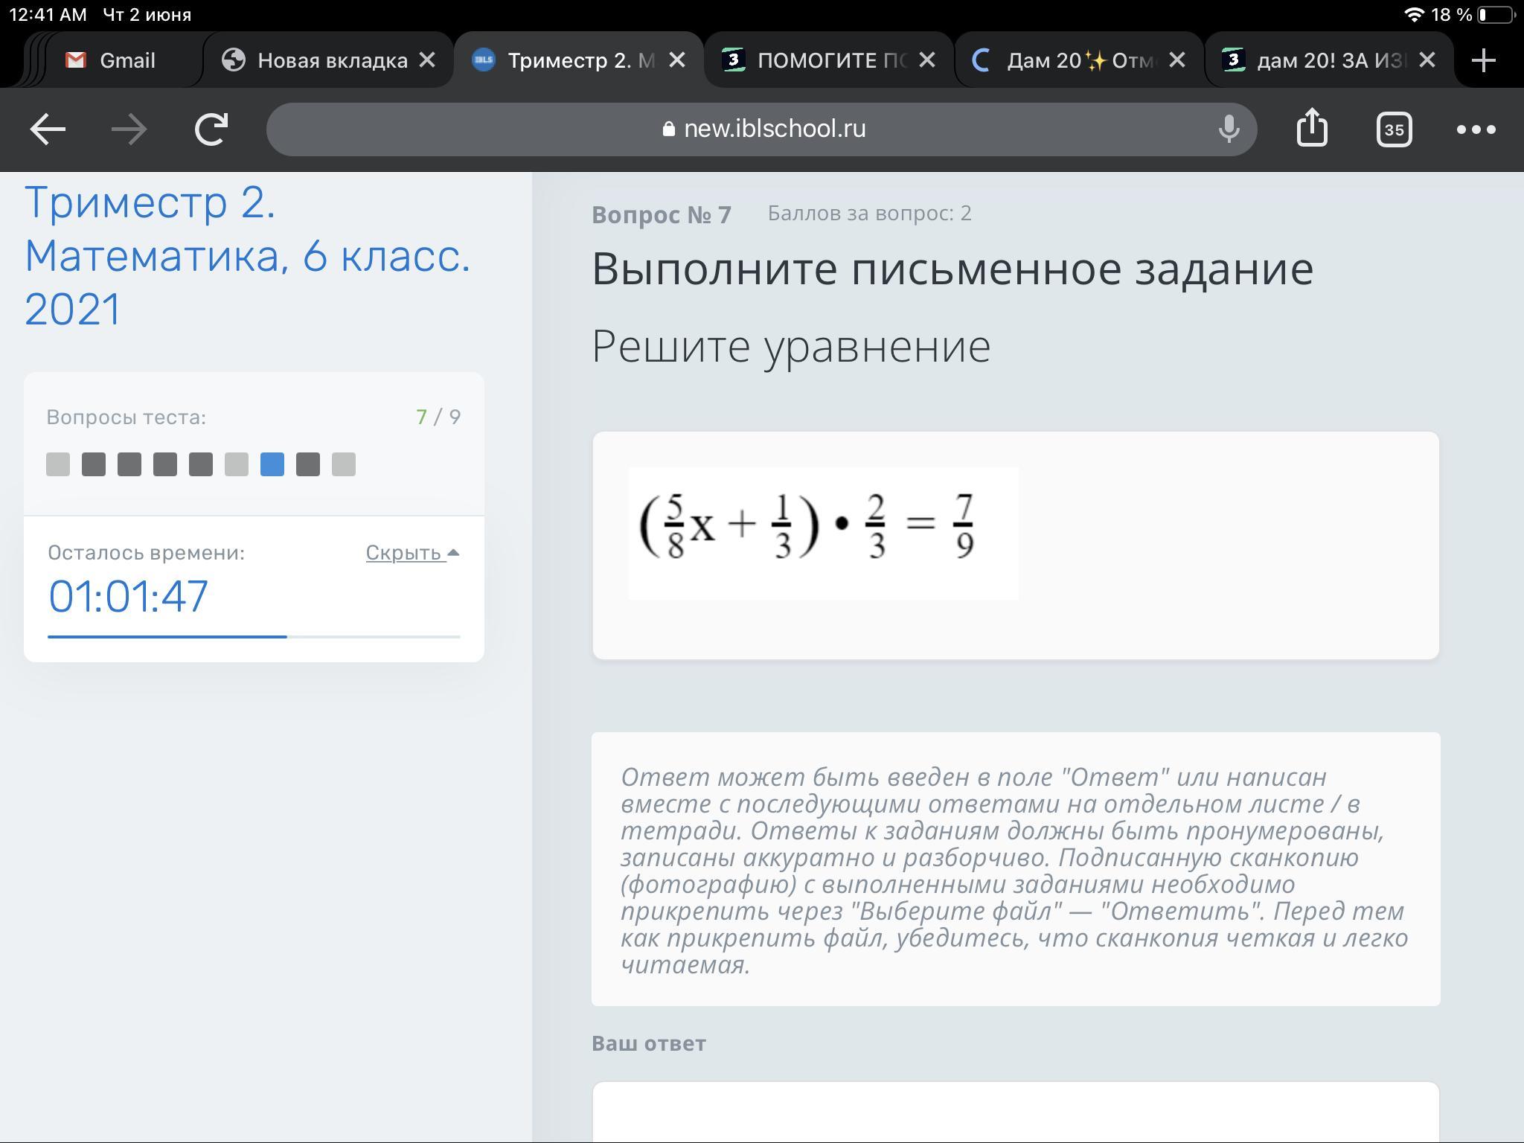Open the tab switcher showing 35
This screenshot has width=1524, height=1143.
1394,129
